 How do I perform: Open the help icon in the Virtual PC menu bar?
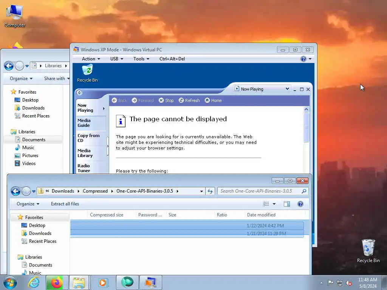[x=303, y=59]
